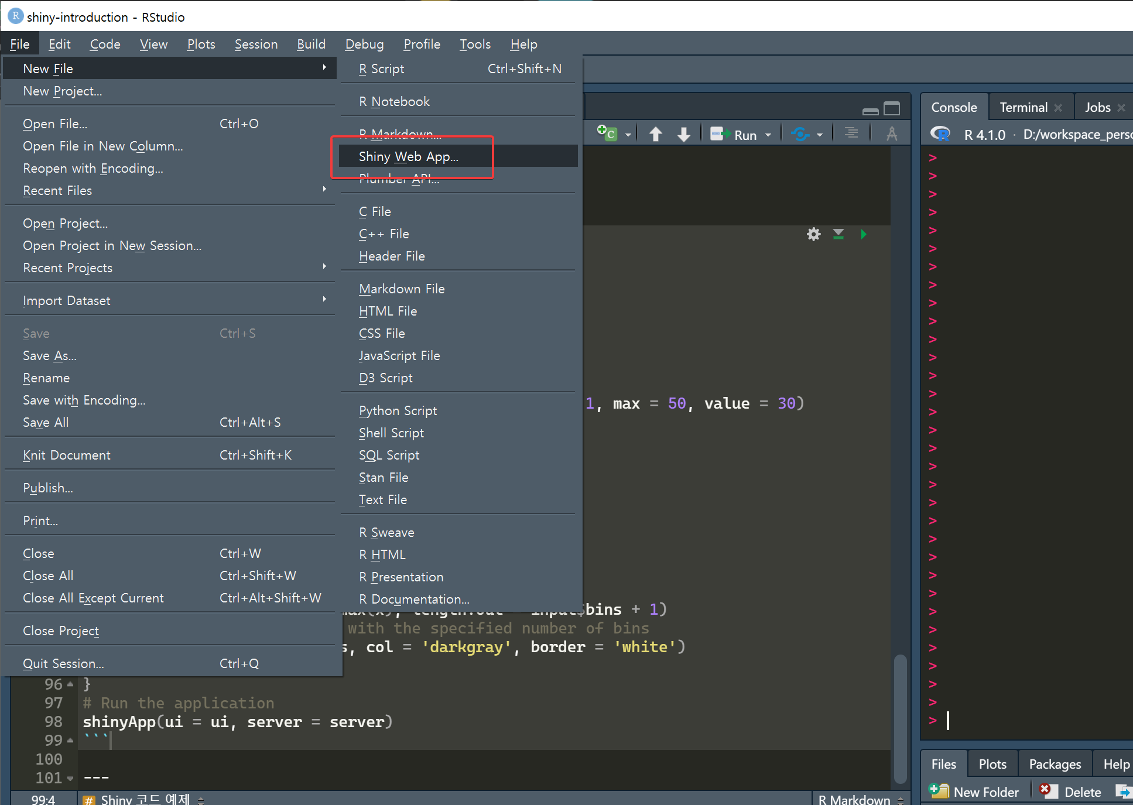Image resolution: width=1133 pixels, height=805 pixels.
Task: Go to the next section with the down arrow
Action: [683, 135]
